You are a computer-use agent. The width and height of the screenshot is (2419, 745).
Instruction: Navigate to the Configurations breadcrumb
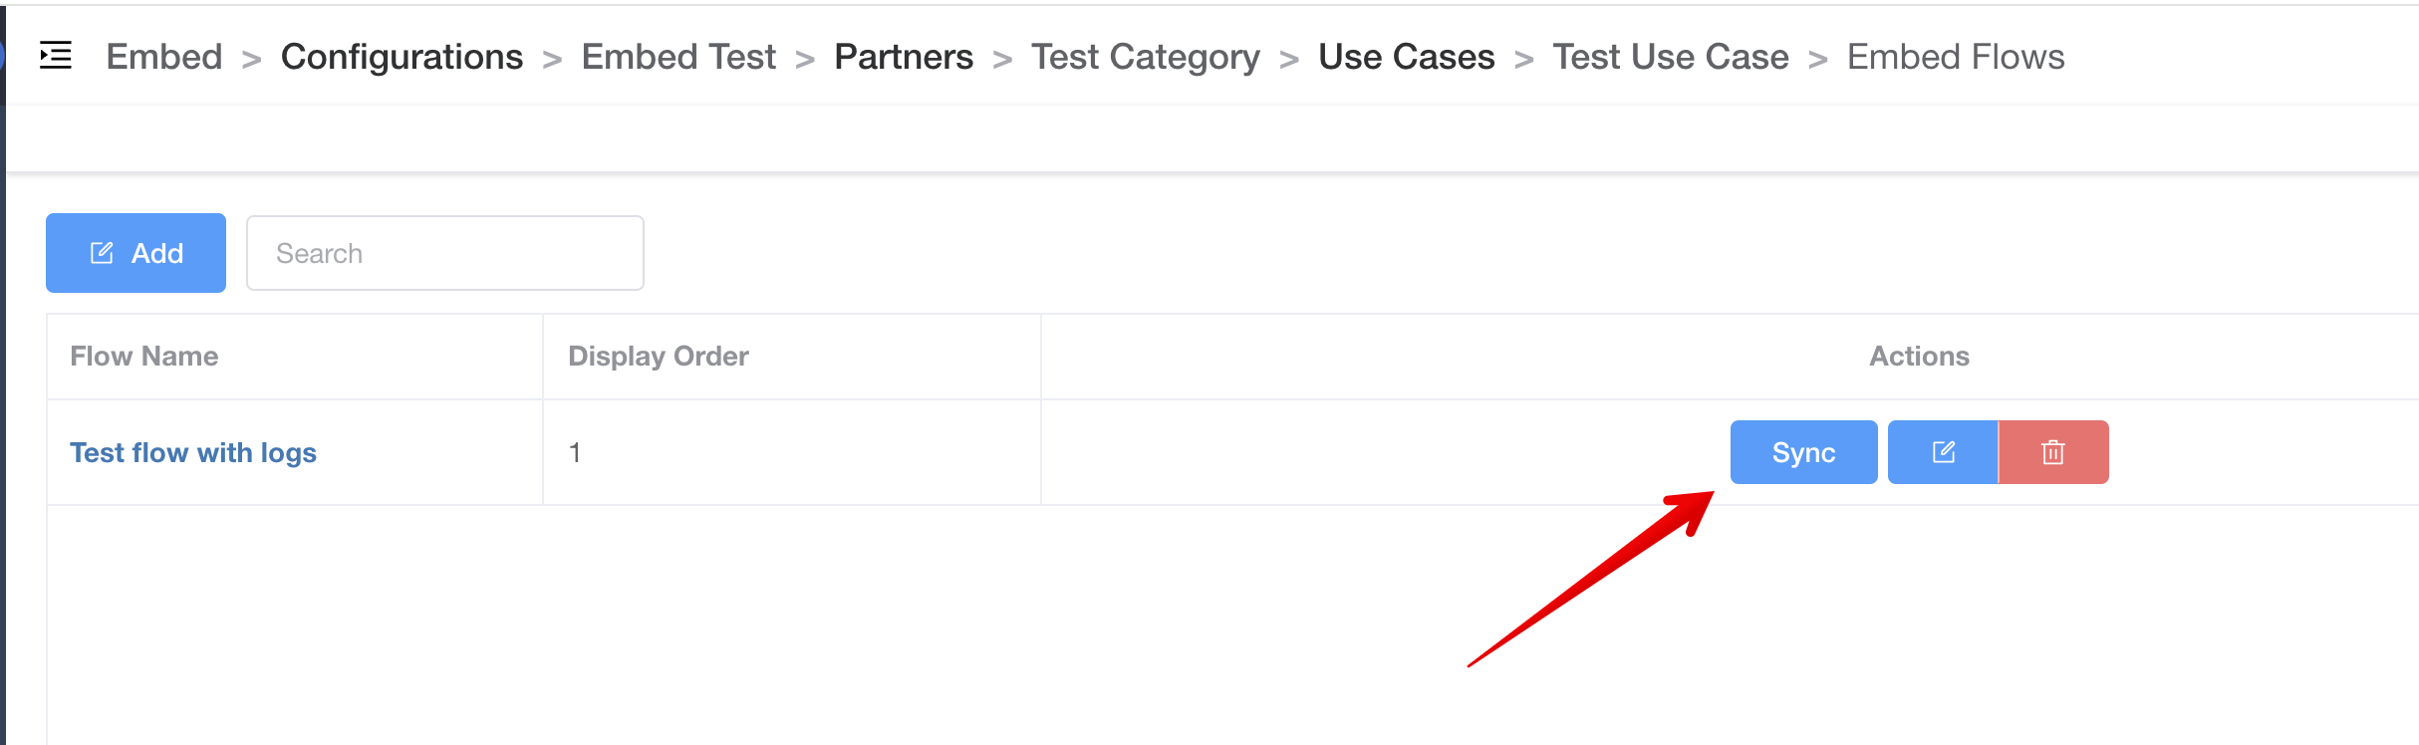pos(402,57)
